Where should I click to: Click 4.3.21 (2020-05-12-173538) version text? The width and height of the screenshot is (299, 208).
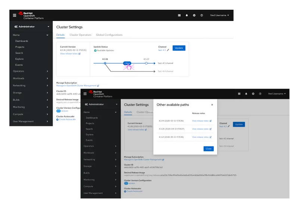point(171,137)
